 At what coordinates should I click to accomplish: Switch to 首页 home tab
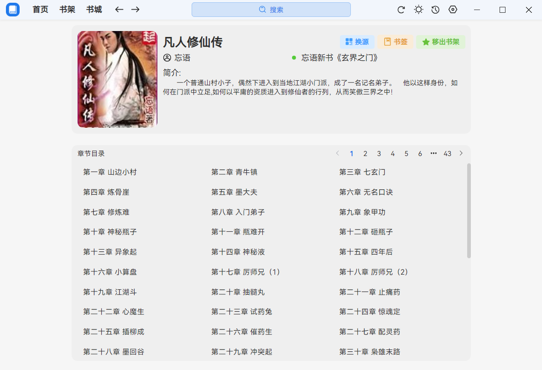tap(40, 10)
